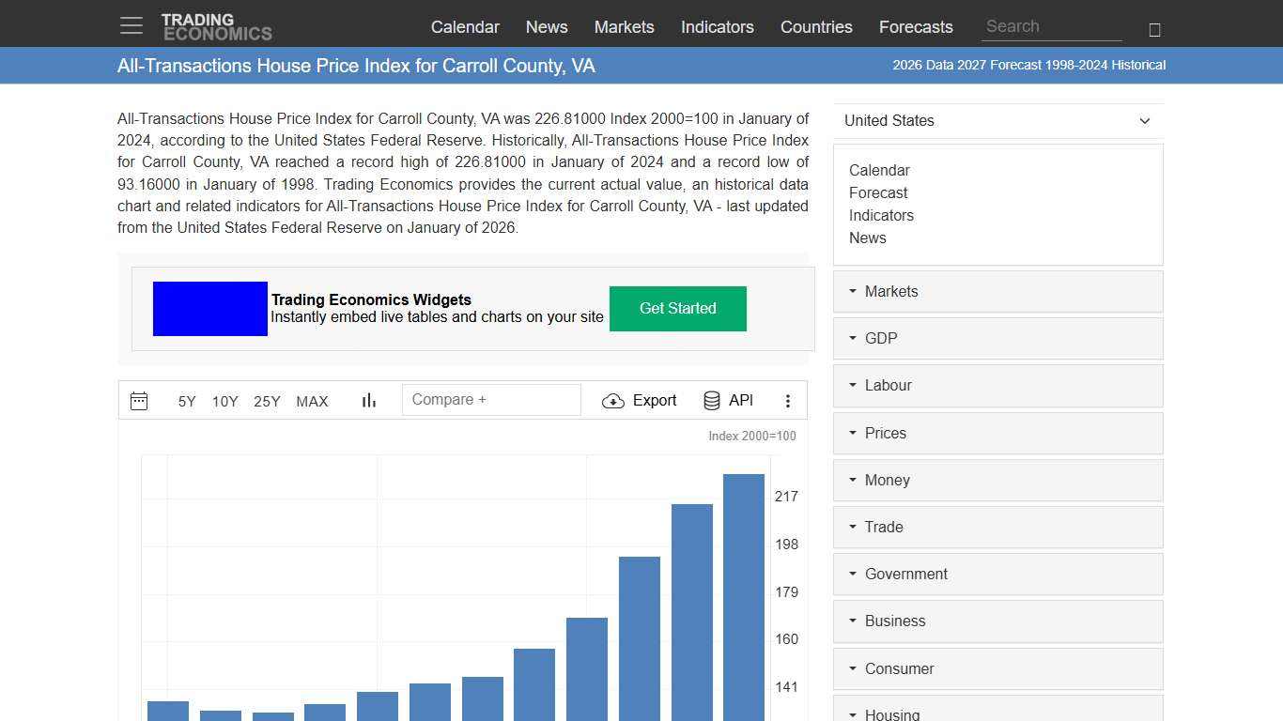Click the Export cloud icon

pos(612,401)
